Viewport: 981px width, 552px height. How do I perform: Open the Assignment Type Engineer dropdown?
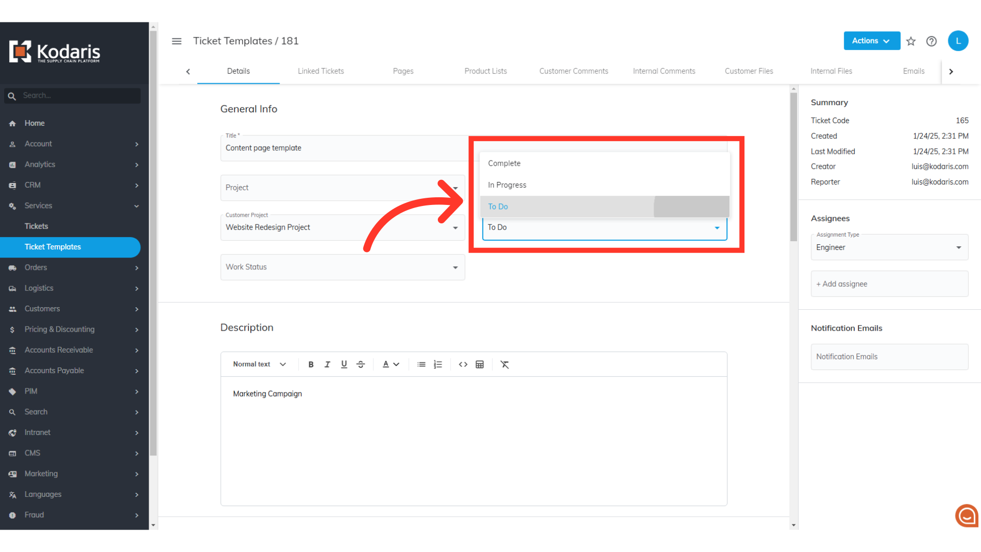(x=889, y=248)
